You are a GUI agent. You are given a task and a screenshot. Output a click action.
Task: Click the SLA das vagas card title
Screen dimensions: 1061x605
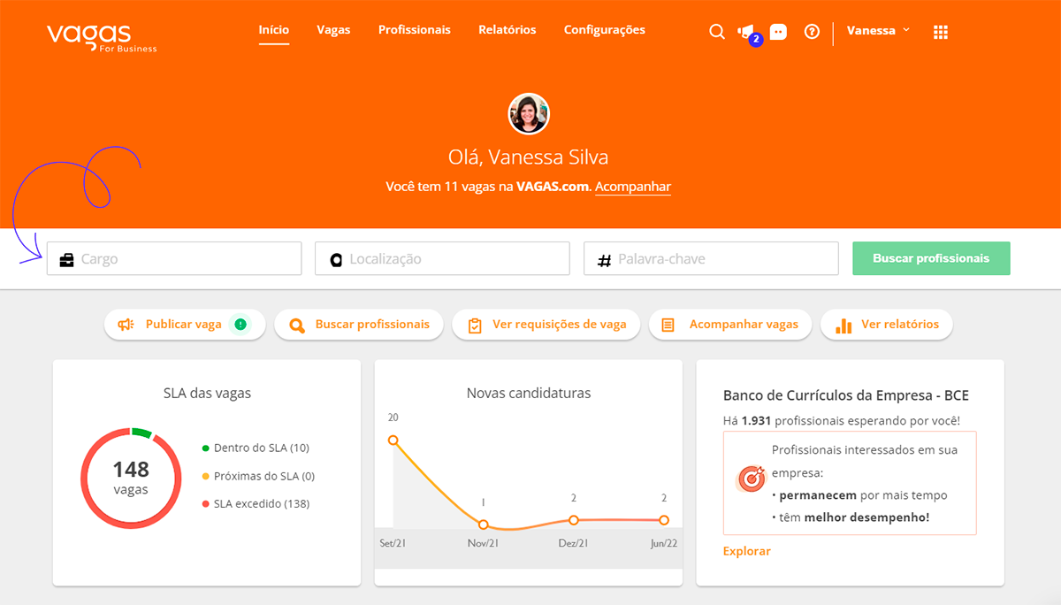click(x=207, y=393)
